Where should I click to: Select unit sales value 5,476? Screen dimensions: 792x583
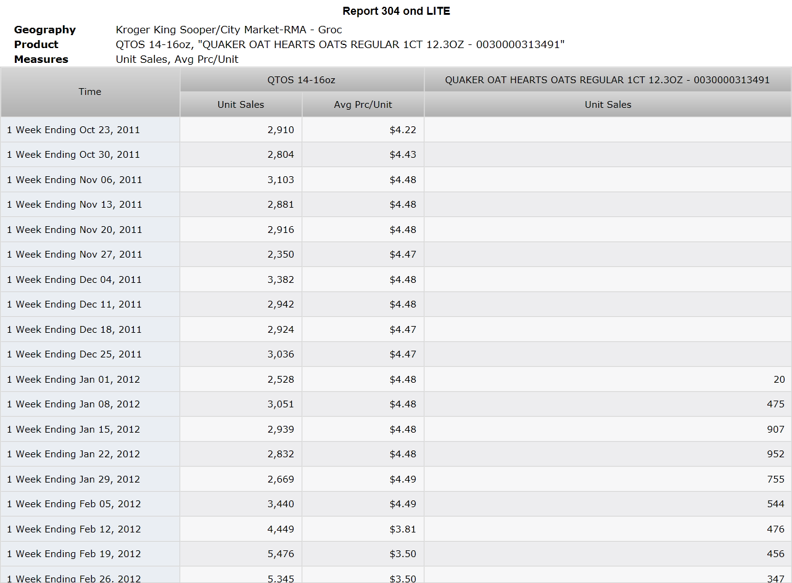click(281, 554)
